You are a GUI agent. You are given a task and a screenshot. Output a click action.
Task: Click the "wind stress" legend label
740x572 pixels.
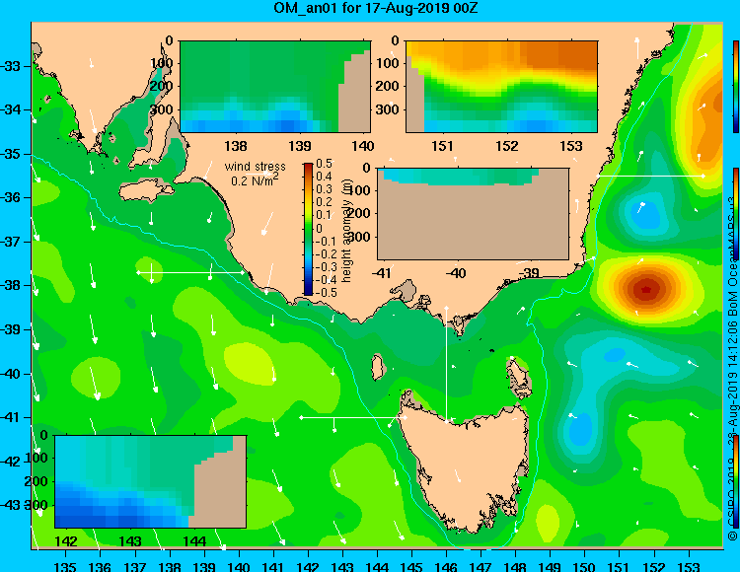255,167
